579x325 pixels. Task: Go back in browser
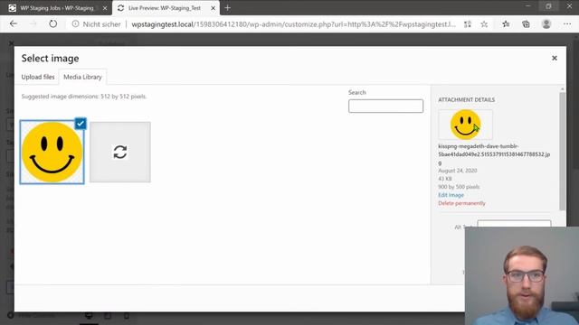pyautogui.click(x=14, y=24)
